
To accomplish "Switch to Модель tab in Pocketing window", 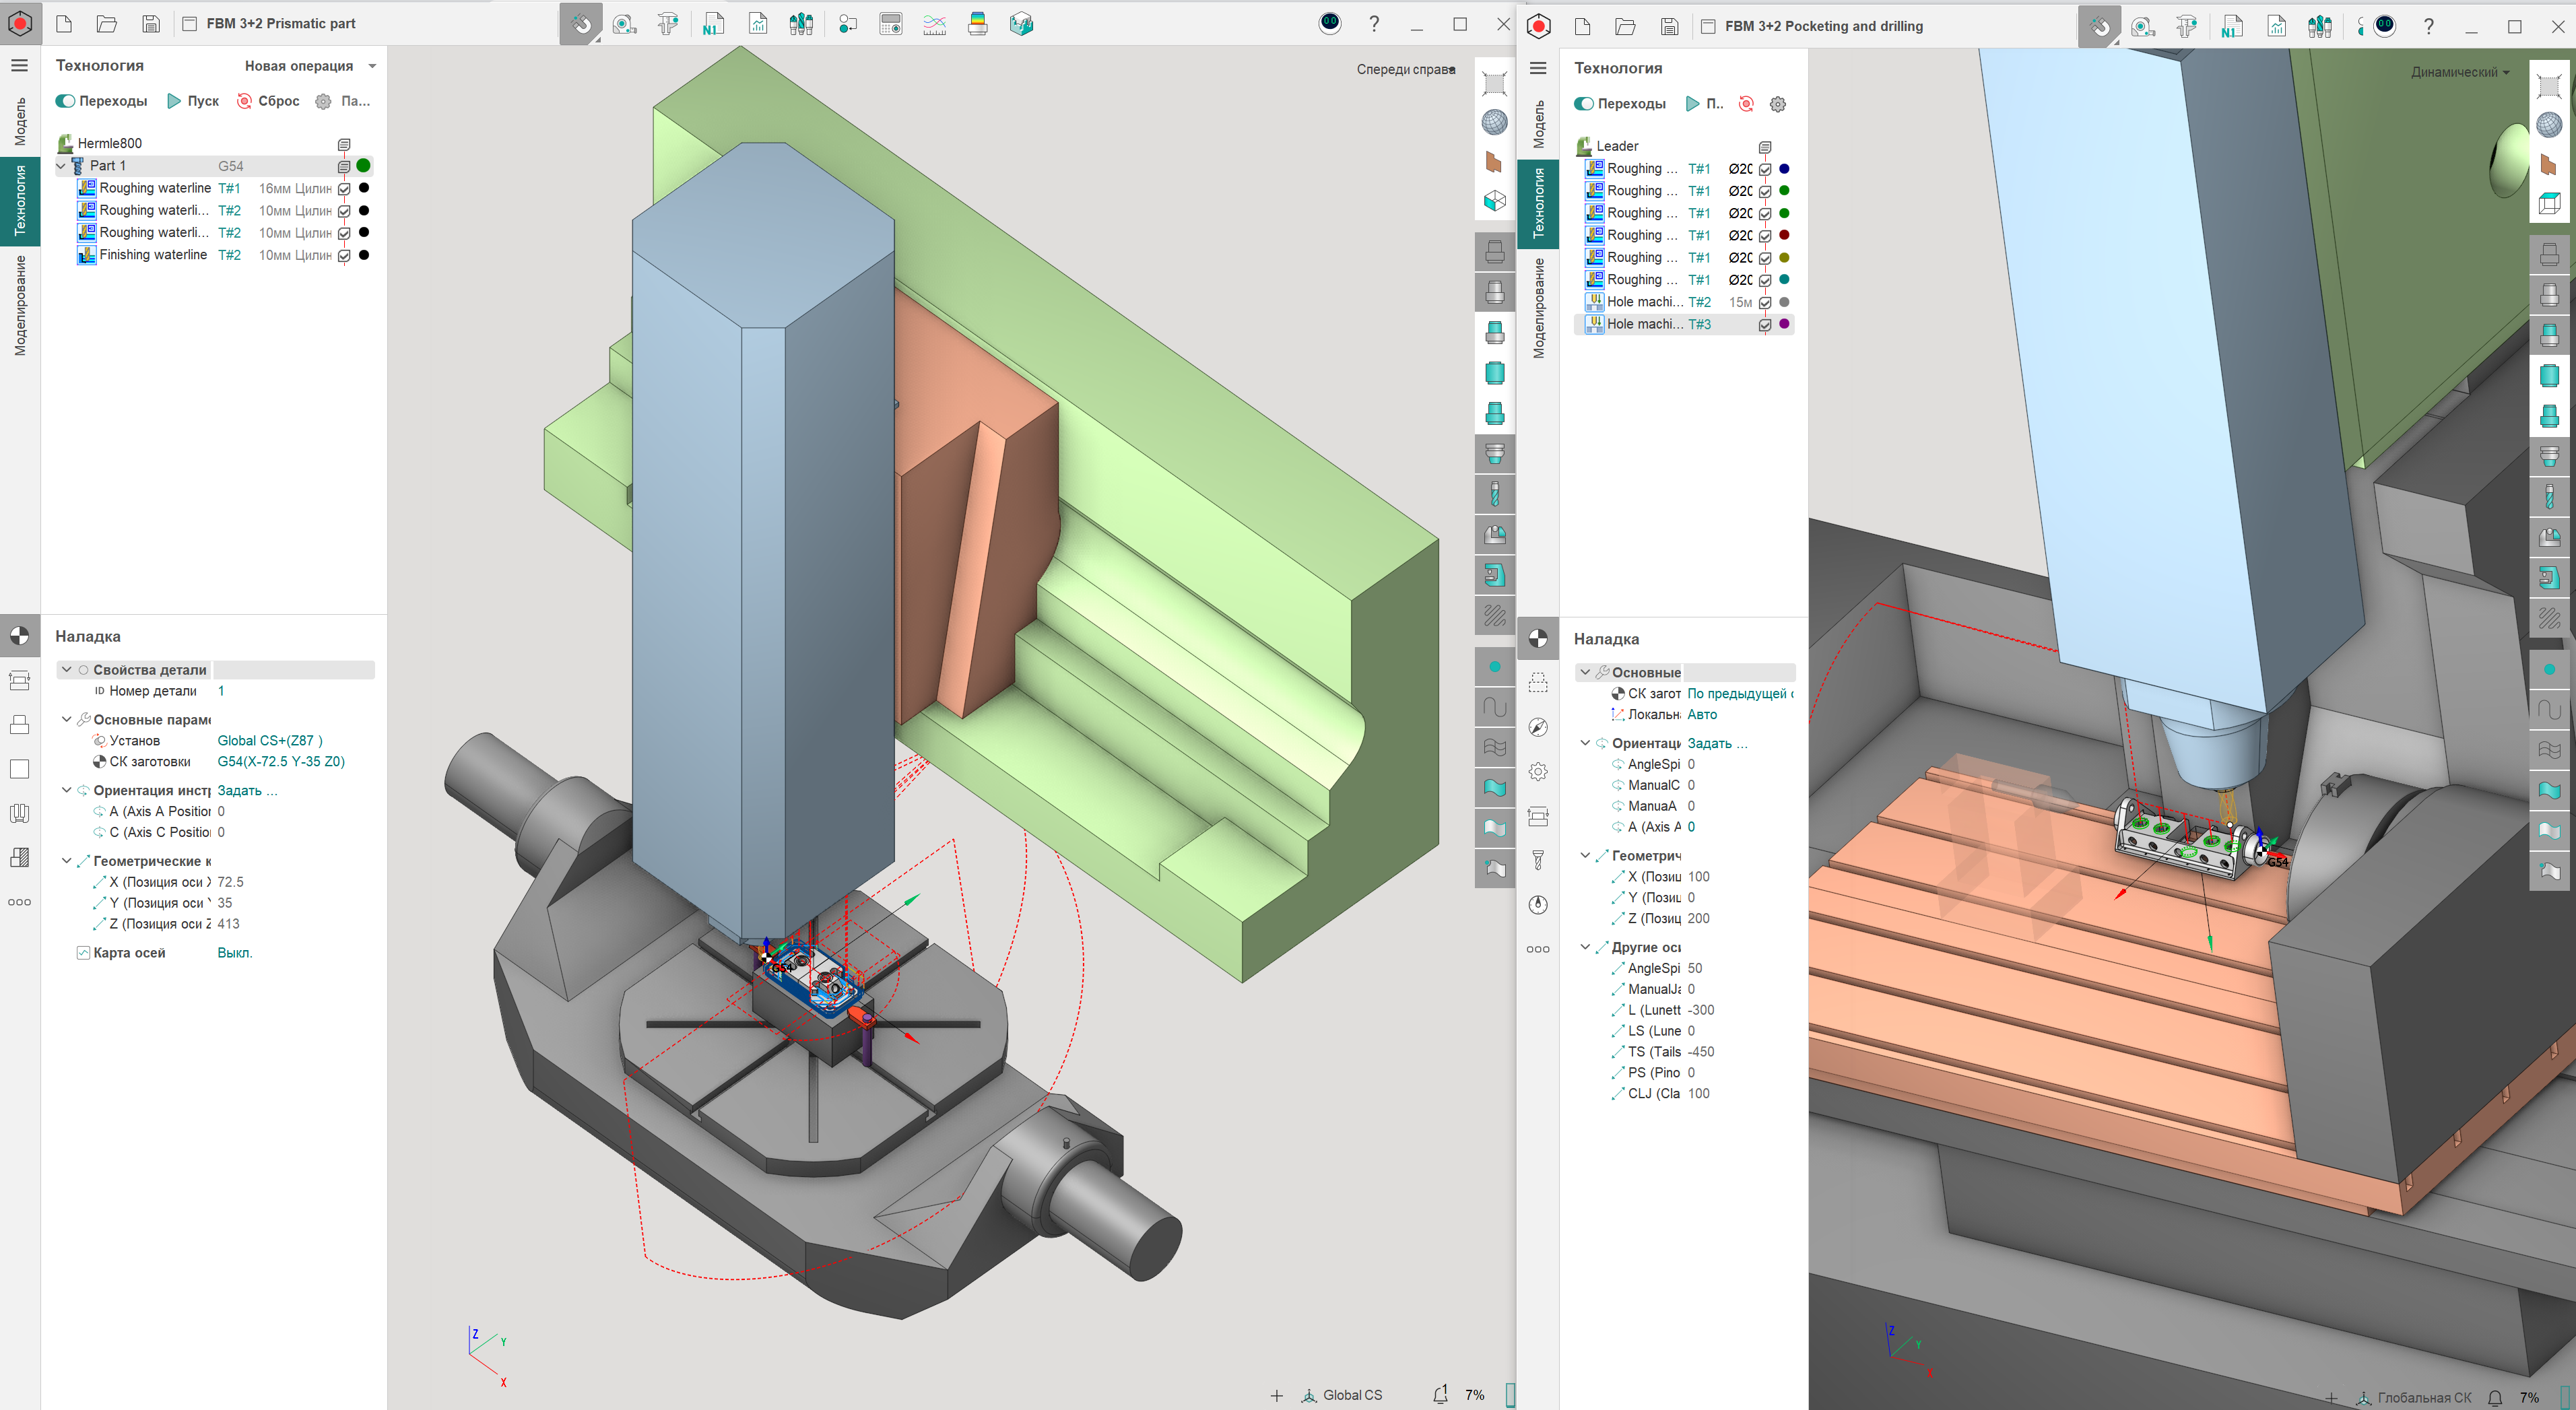I will tap(1539, 125).
